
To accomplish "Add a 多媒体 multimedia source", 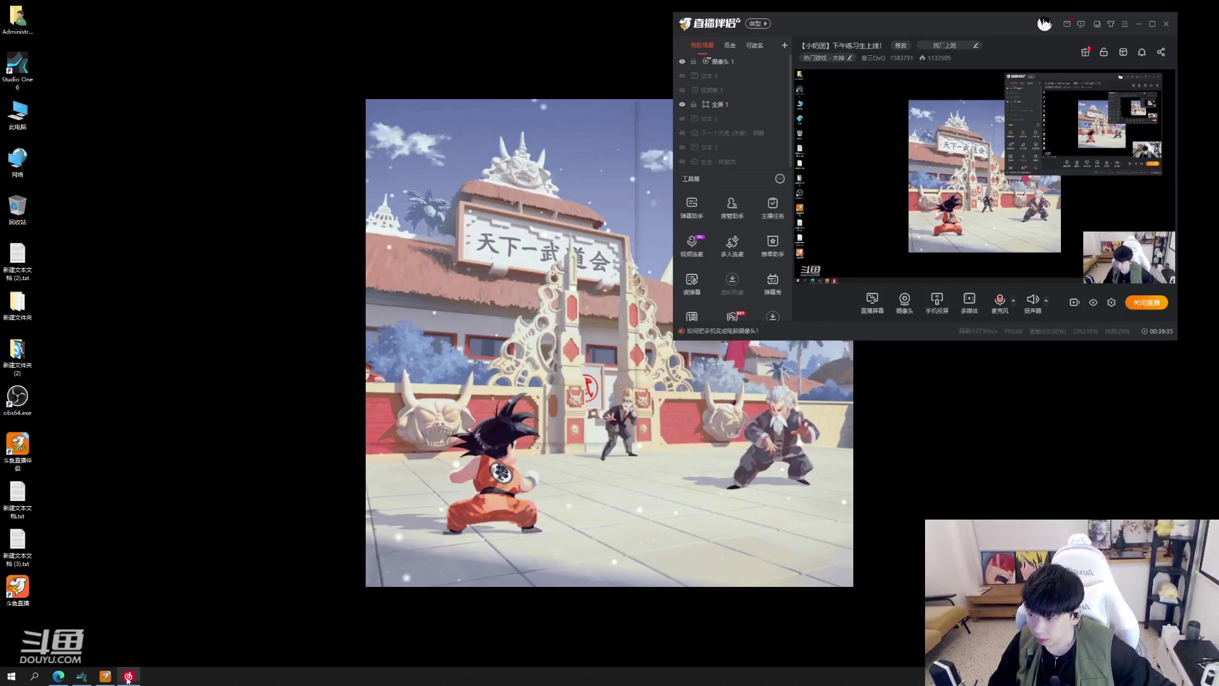I will coord(969,302).
